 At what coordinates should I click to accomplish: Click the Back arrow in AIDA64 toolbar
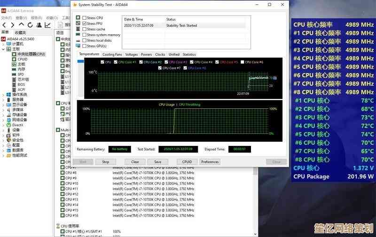coord(4,25)
